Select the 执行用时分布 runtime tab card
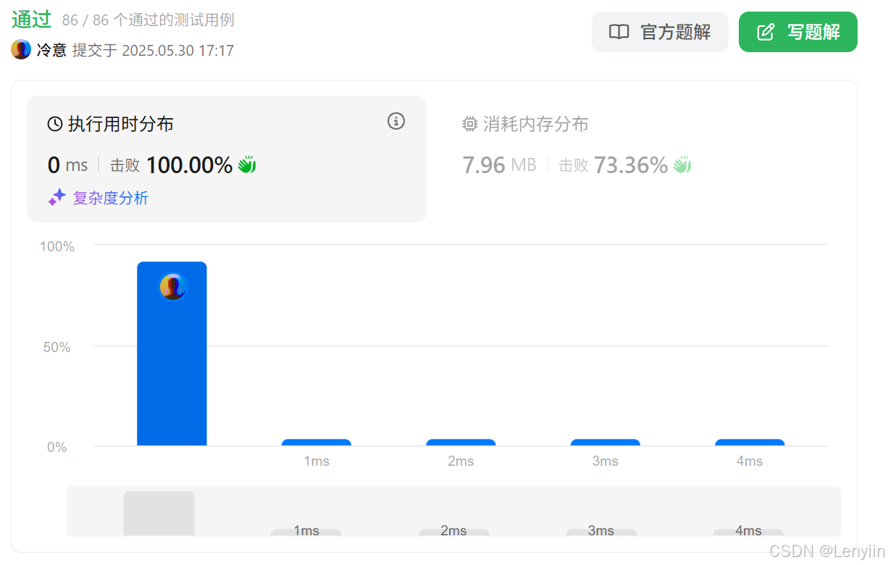The width and height of the screenshot is (888, 565). pos(227,159)
